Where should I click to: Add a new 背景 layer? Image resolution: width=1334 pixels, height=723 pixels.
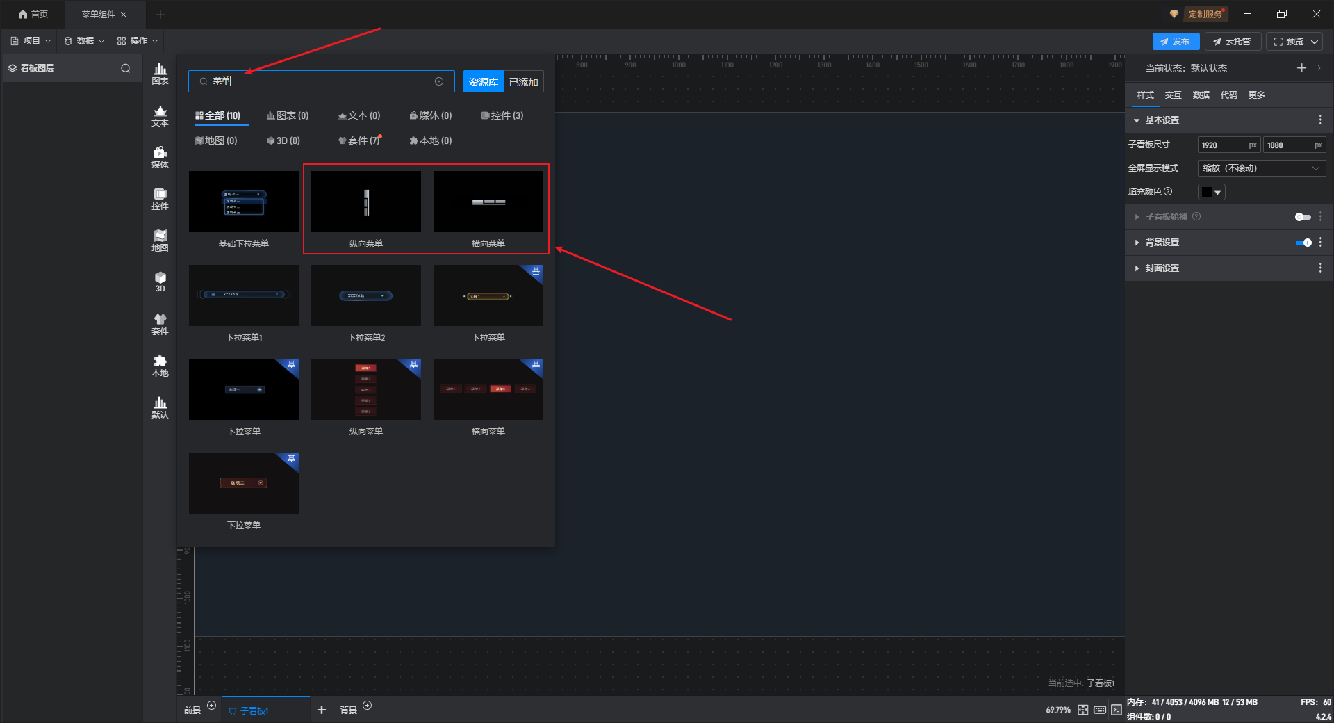pos(368,706)
